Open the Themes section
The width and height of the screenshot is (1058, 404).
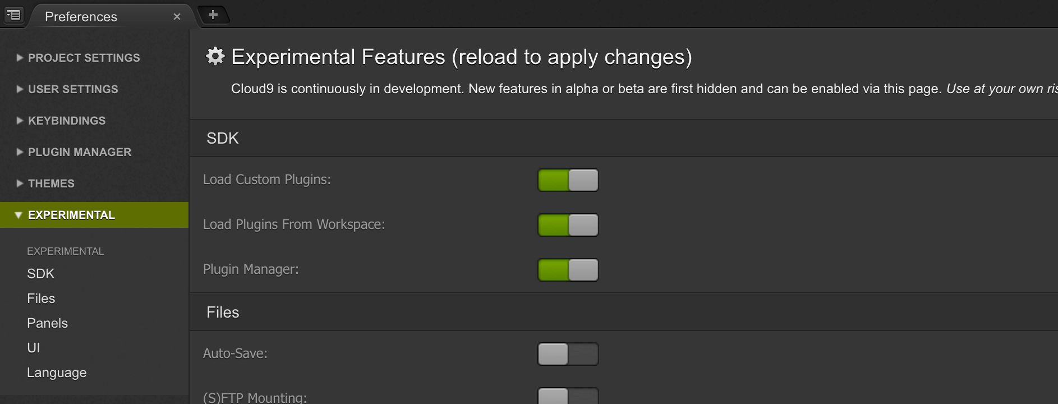tap(51, 183)
